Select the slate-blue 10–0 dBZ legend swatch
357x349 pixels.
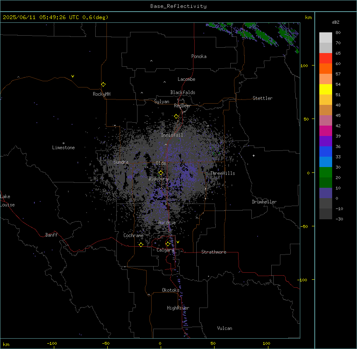pyautogui.click(x=326, y=193)
